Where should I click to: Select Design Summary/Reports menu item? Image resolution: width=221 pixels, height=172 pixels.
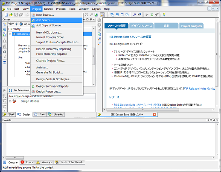pos(57,86)
